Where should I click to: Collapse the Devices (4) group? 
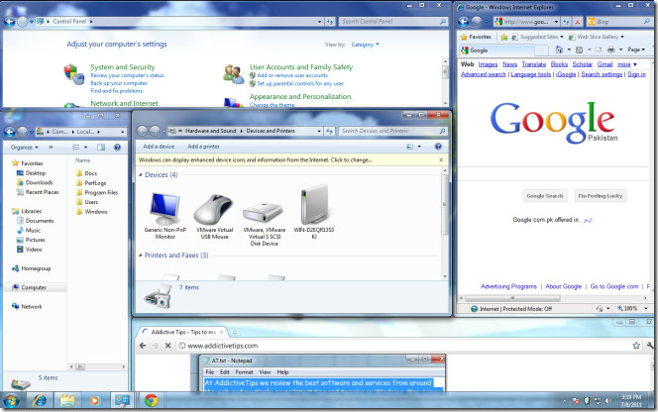pyautogui.click(x=140, y=175)
